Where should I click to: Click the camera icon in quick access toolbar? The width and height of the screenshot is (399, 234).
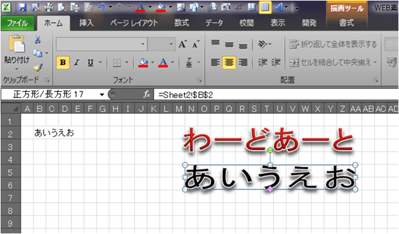click(225, 7)
